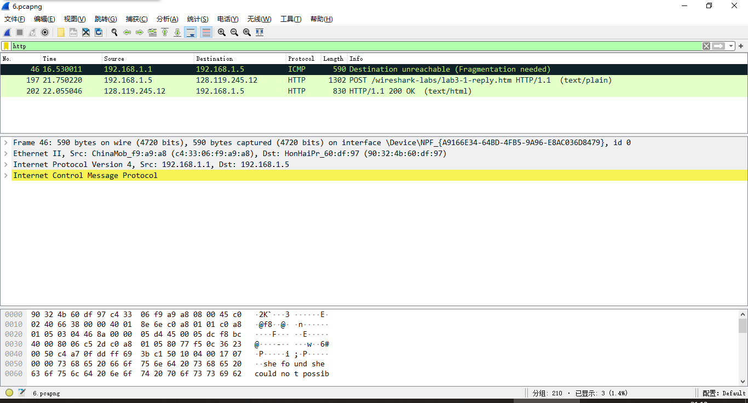Click the find packet magnifier icon

pos(114,32)
